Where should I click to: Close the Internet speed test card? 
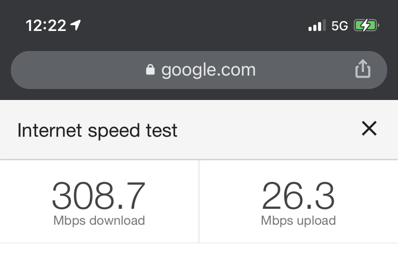click(x=369, y=129)
